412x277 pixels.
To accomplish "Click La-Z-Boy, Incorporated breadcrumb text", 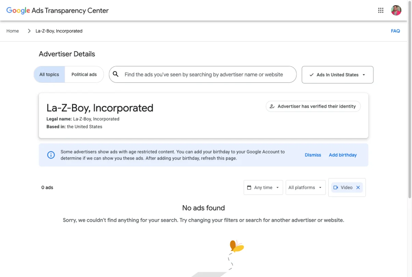I will coord(59,31).
